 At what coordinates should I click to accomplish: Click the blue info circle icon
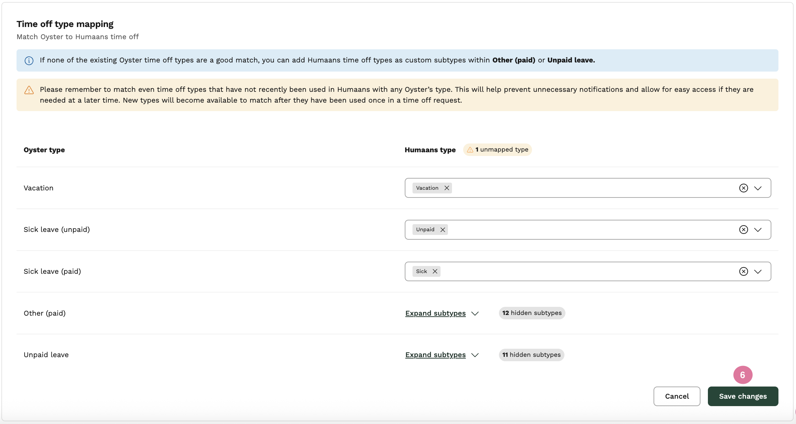[29, 61]
